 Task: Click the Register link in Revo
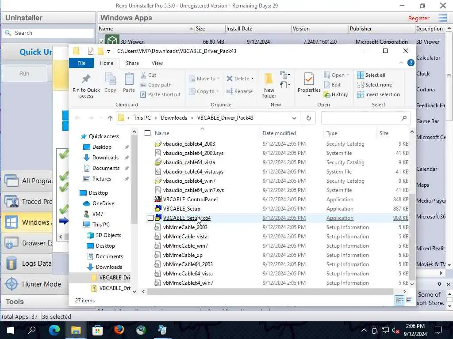418,18
